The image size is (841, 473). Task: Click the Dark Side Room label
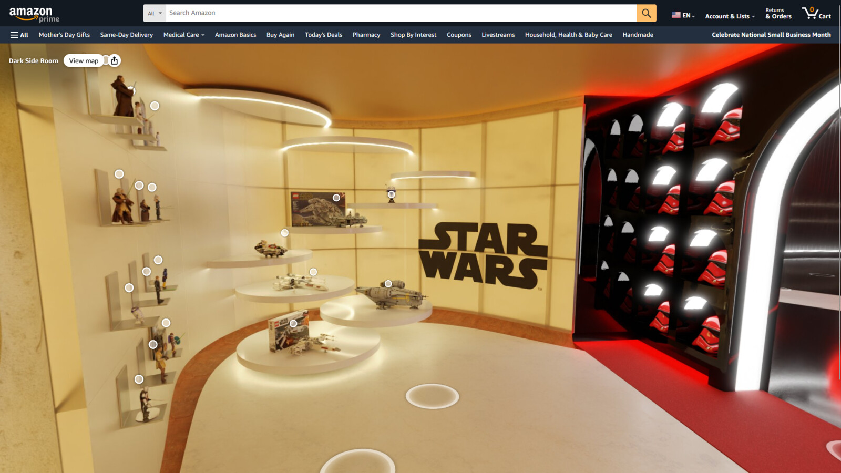pos(33,61)
